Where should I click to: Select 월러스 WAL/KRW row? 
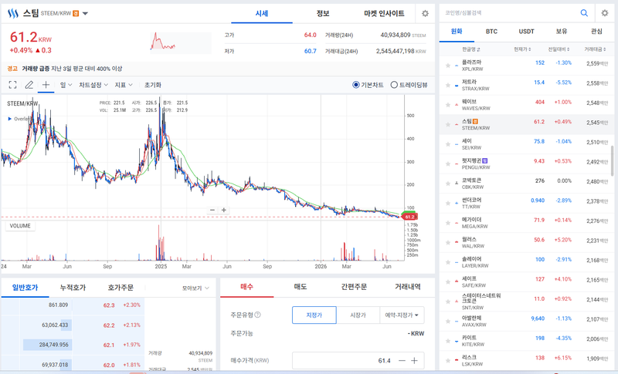(x=527, y=243)
